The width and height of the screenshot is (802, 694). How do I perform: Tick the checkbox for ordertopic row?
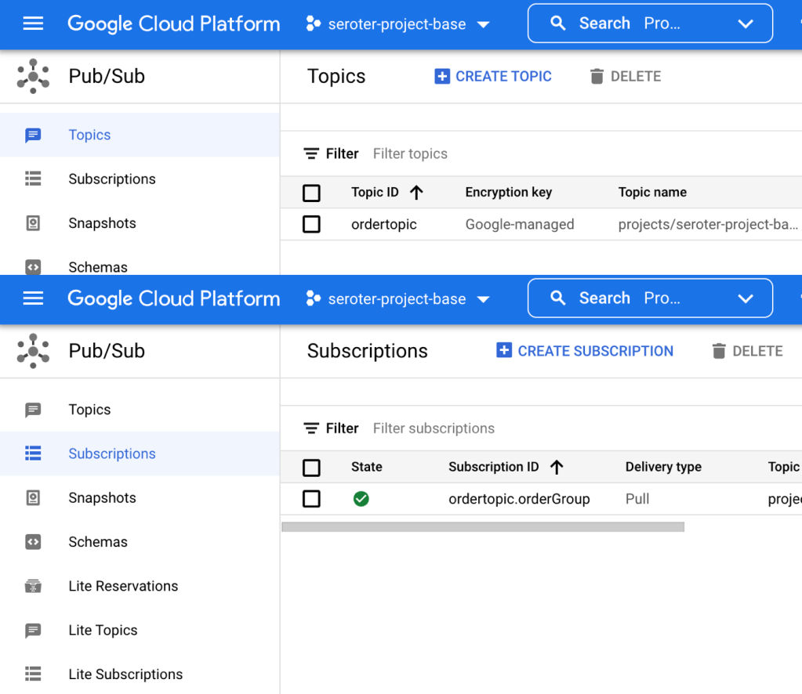tap(311, 225)
